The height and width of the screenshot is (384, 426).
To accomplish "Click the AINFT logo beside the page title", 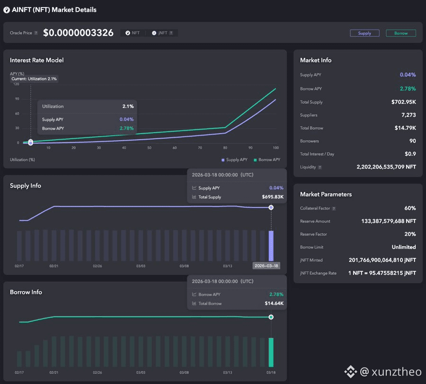I will coord(7,9).
